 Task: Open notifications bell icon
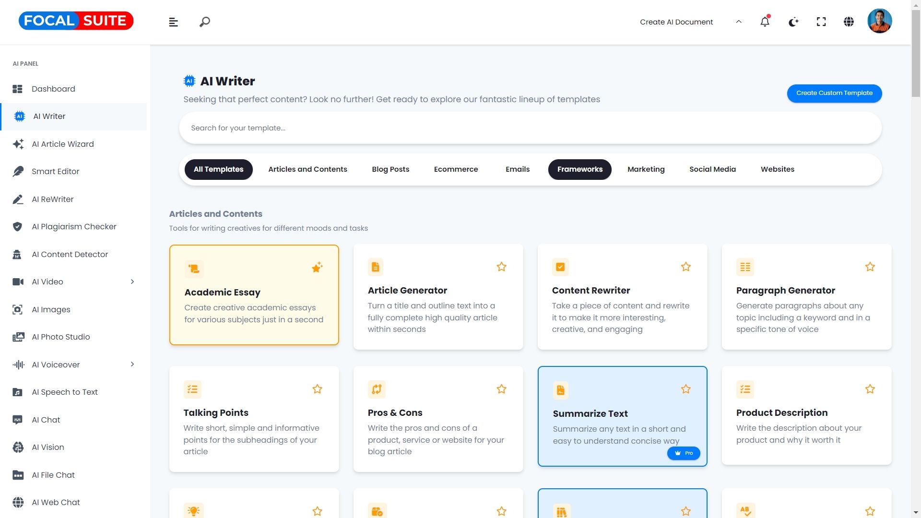pyautogui.click(x=765, y=22)
